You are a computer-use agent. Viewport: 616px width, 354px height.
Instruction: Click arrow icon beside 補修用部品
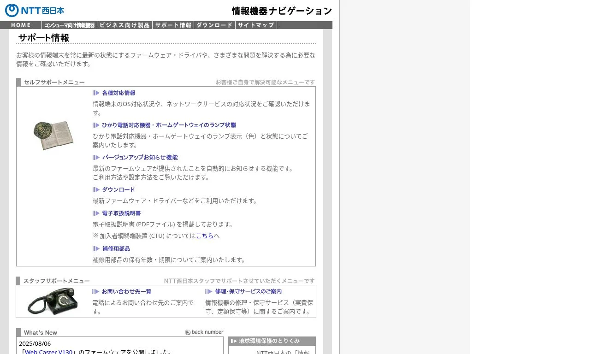click(x=96, y=248)
